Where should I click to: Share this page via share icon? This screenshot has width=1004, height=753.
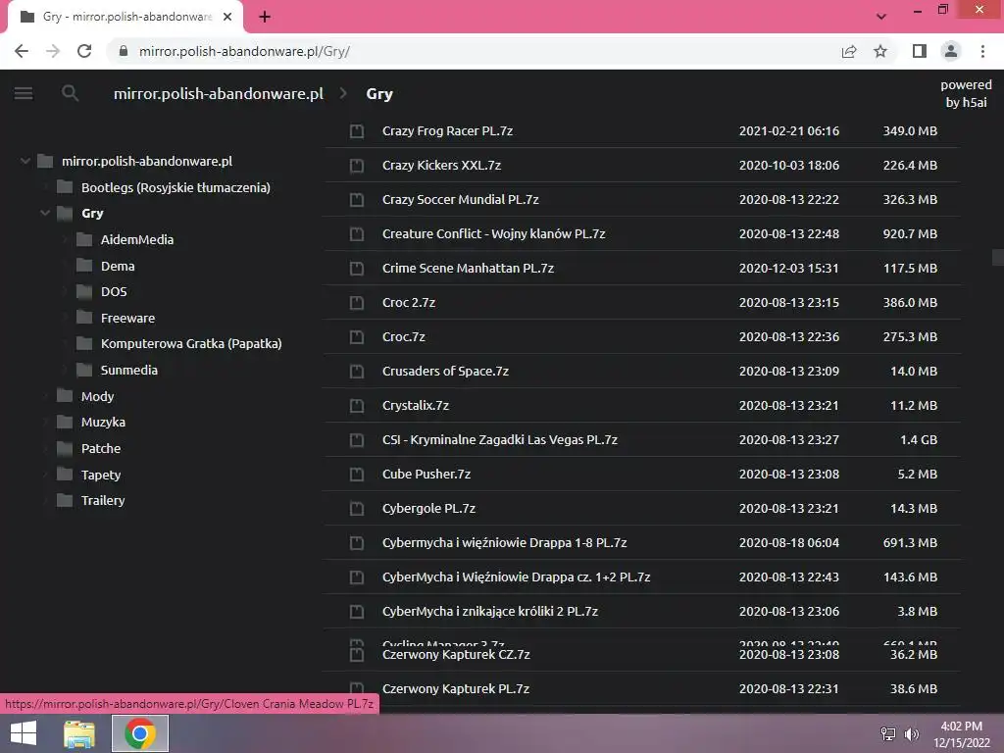point(849,51)
